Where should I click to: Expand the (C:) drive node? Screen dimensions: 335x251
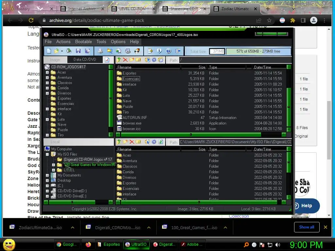(47, 186)
